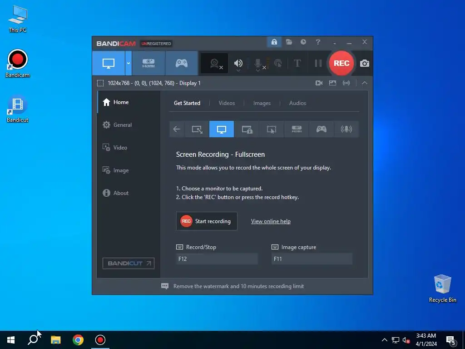Select Game recording mode in top toolbar
Screen dimensions: 465x349
click(x=182, y=63)
